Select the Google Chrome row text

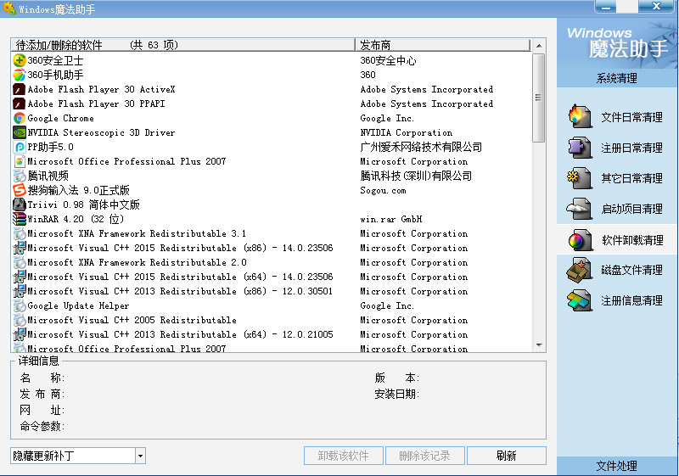point(60,118)
